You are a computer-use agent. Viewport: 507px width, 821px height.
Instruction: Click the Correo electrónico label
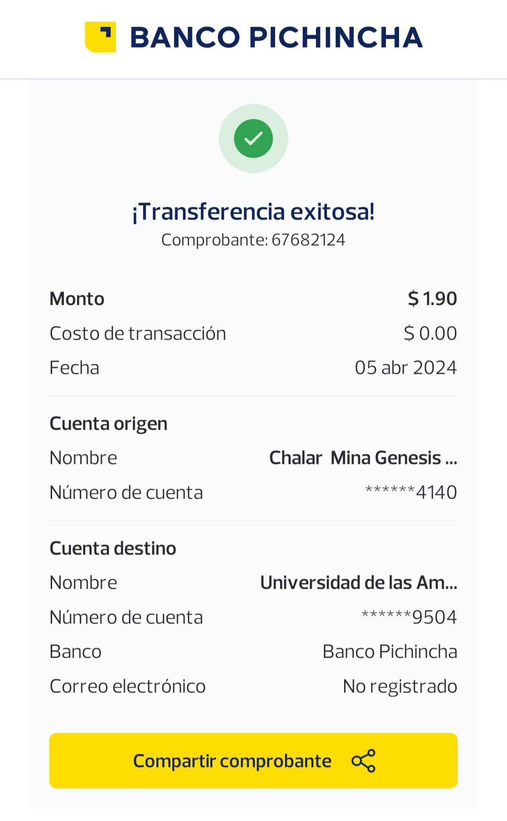pyautogui.click(x=128, y=686)
